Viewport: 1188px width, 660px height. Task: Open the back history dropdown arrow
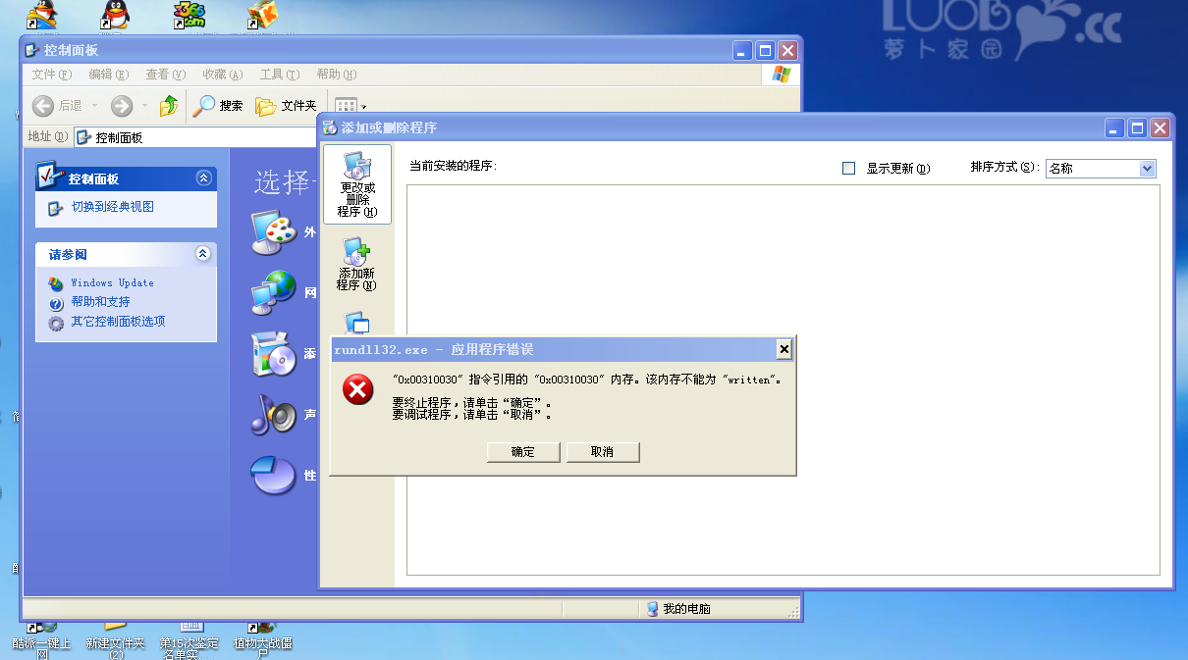pos(94,106)
